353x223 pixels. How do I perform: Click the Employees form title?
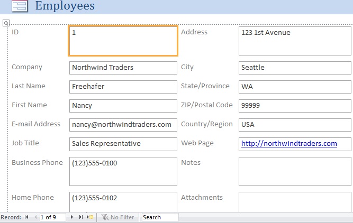click(x=65, y=6)
